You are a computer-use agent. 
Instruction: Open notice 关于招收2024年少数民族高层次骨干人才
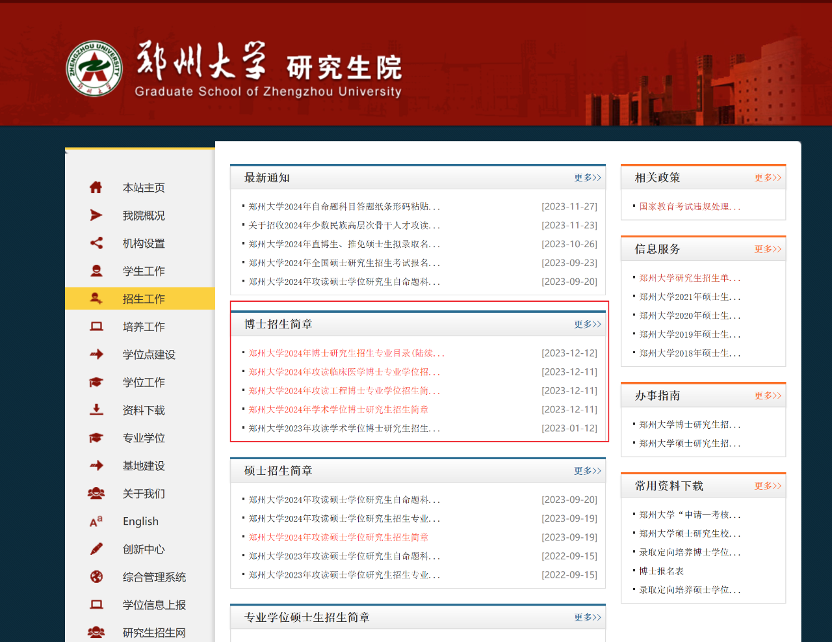(344, 225)
